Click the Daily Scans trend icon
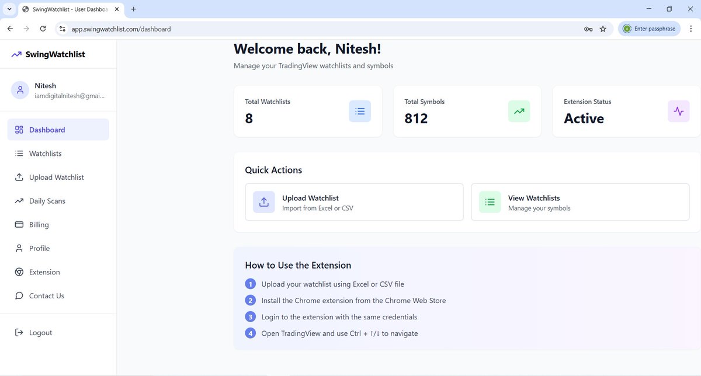Viewport: 701px width, 376px height. click(x=19, y=201)
